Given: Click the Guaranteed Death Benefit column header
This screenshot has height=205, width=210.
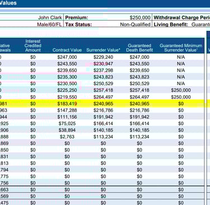Looking at the screenshot, I should click(x=139, y=48).
